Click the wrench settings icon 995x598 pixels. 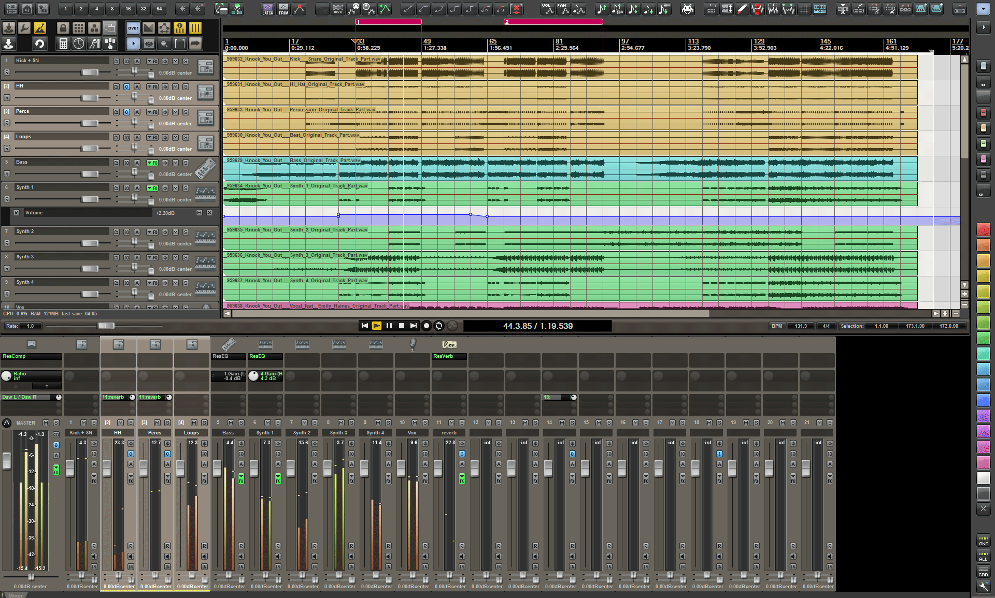pyautogui.click(x=24, y=28)
